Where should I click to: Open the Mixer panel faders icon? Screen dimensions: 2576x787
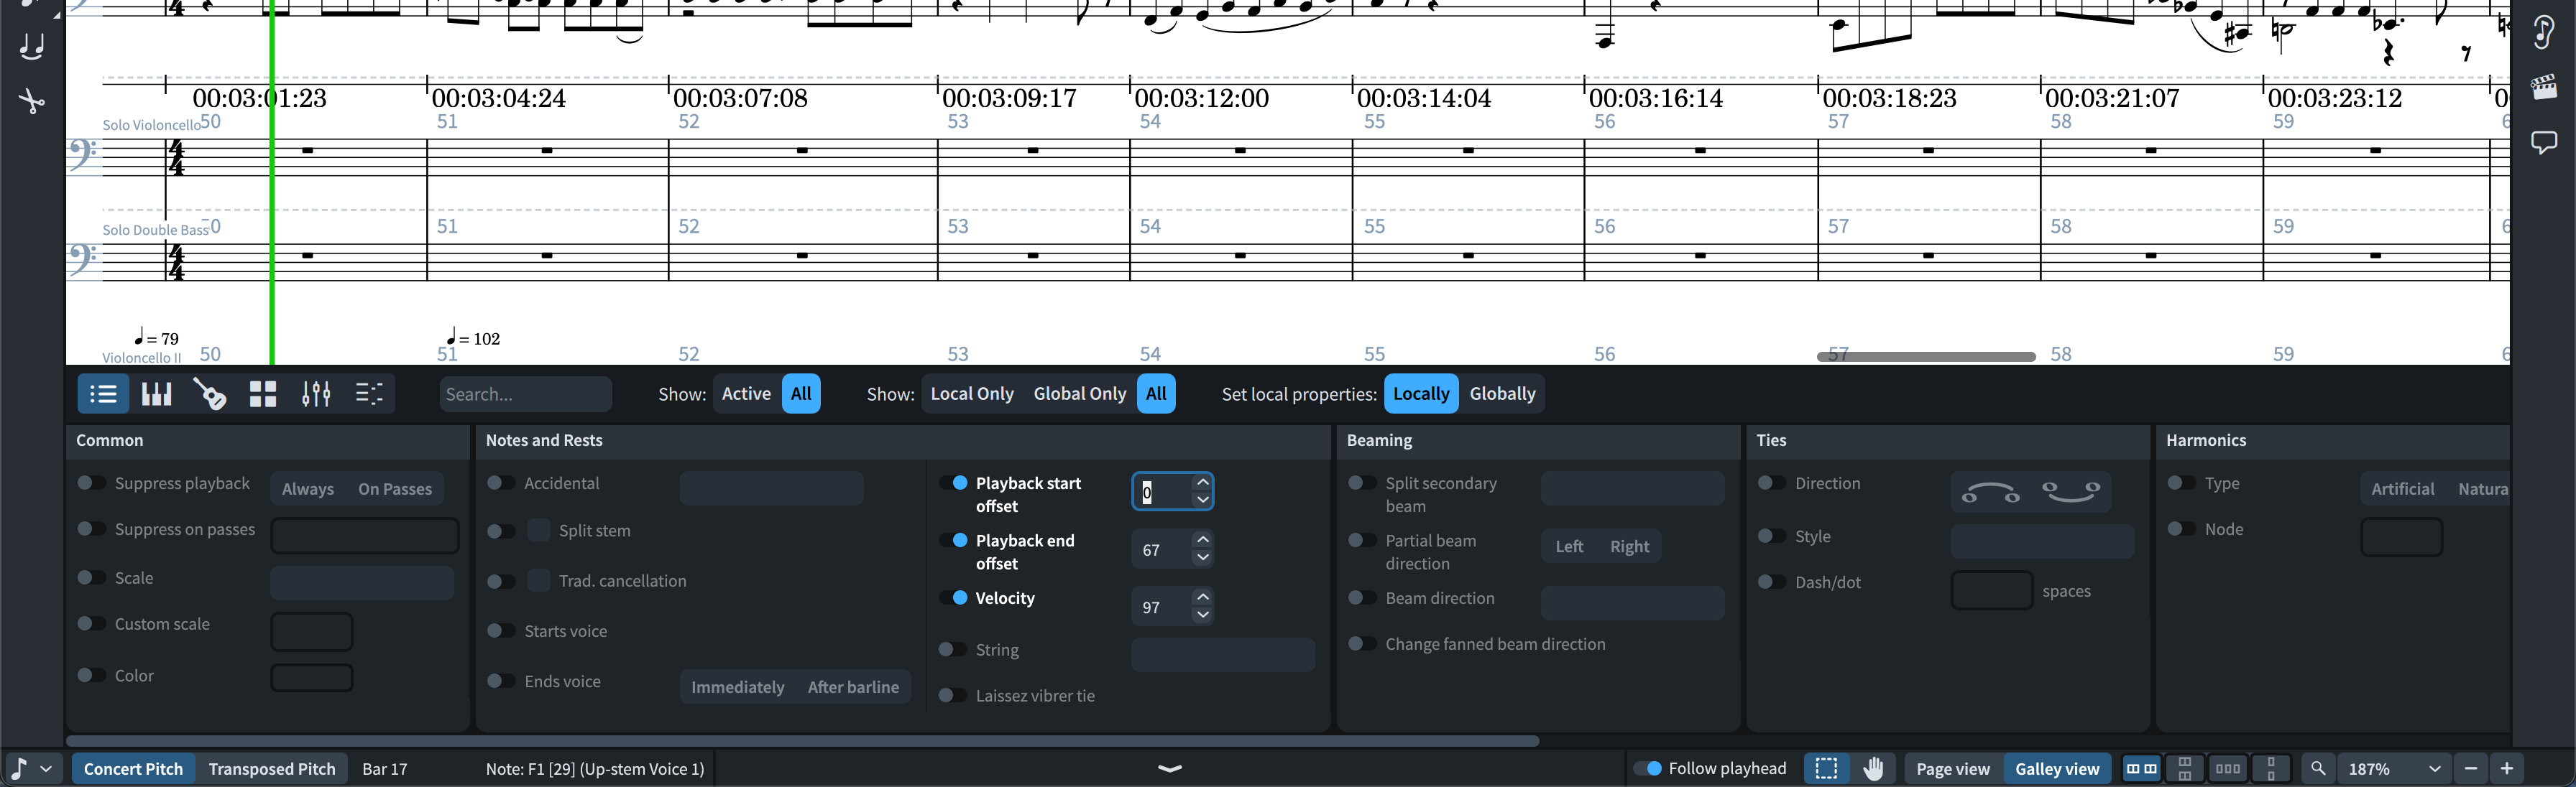[316, 394]
